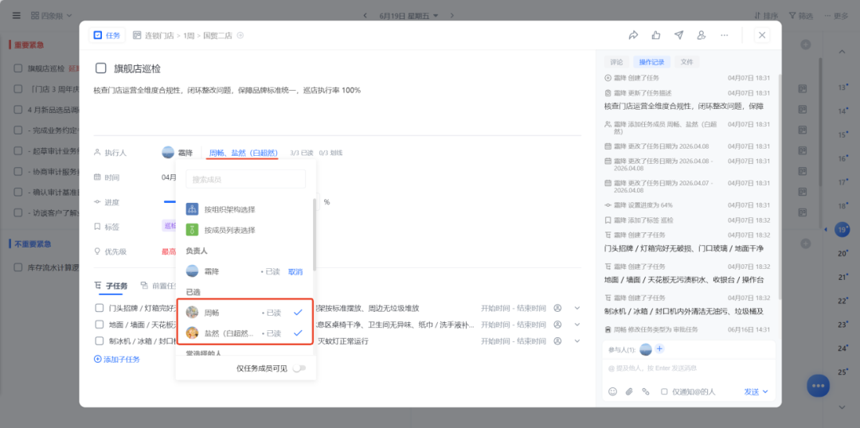This screenshot has height=428, width=860.
Task: Click the add member person icon in header
Action: click(701, 35)
